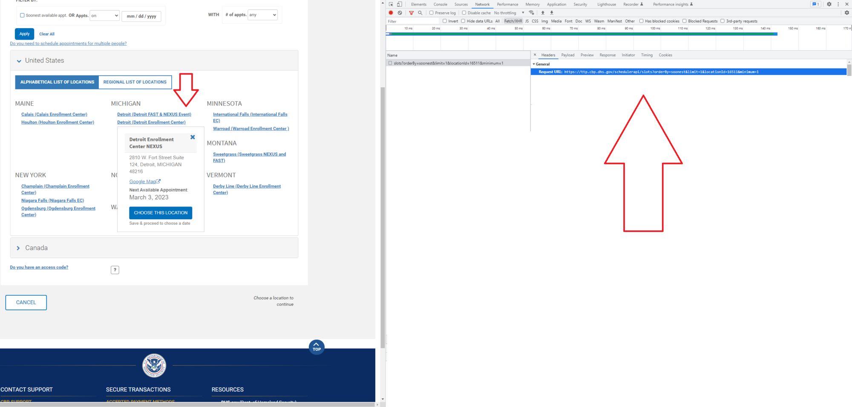This screenshot has height=407, width=852.
Task: Clear the network log
Action: [x=400, y=13]
